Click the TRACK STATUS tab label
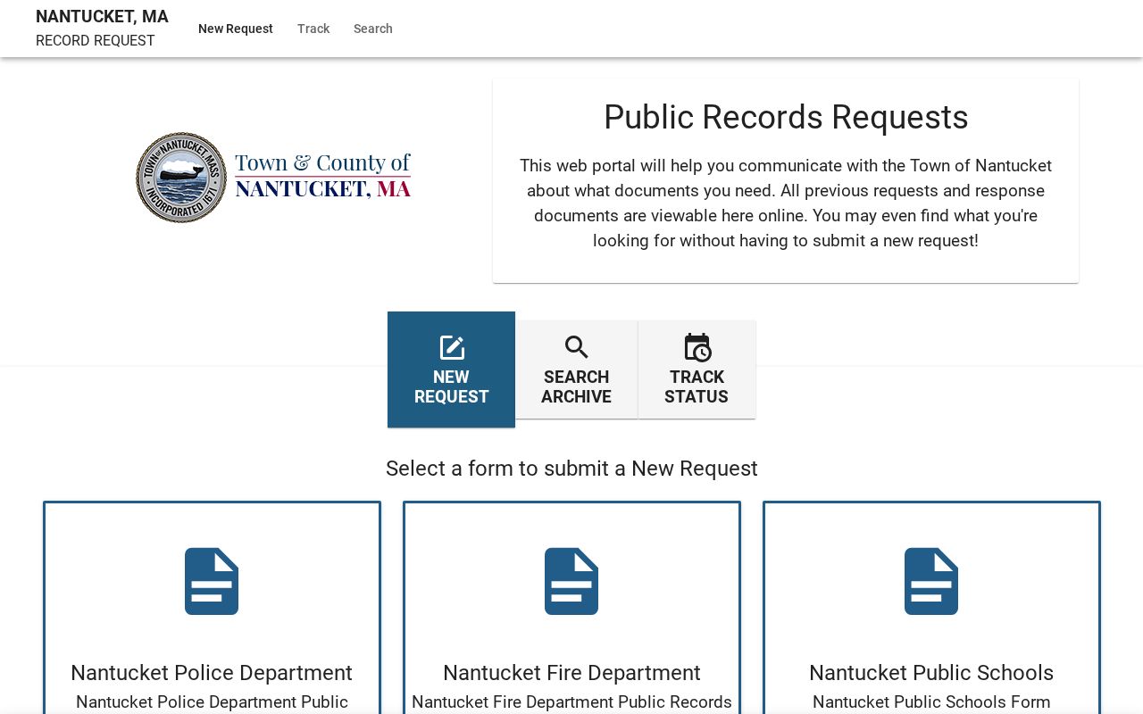 point(697,386)
